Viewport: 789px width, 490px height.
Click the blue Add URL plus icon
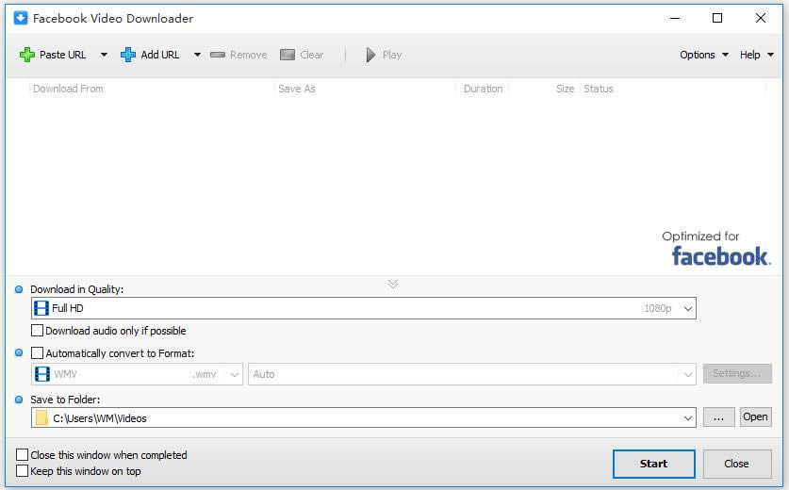(128, 55)
